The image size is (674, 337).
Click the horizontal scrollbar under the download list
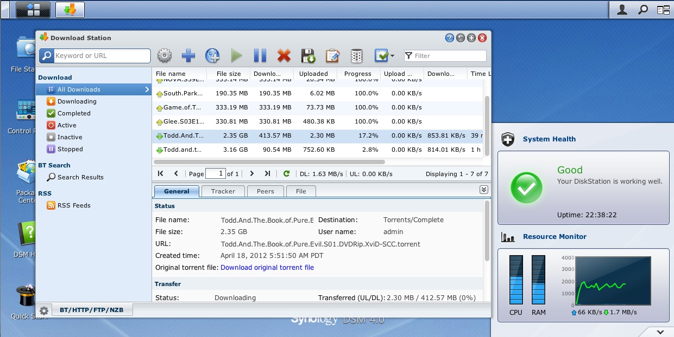coord(269,161)
